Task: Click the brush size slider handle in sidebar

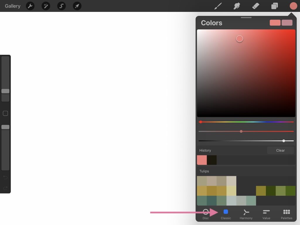Action: 5,91
